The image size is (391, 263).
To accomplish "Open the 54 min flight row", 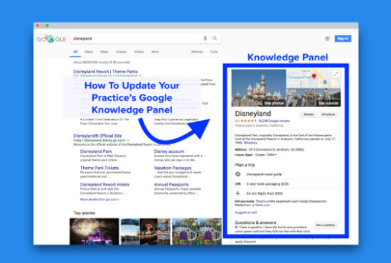I will 286,193.
